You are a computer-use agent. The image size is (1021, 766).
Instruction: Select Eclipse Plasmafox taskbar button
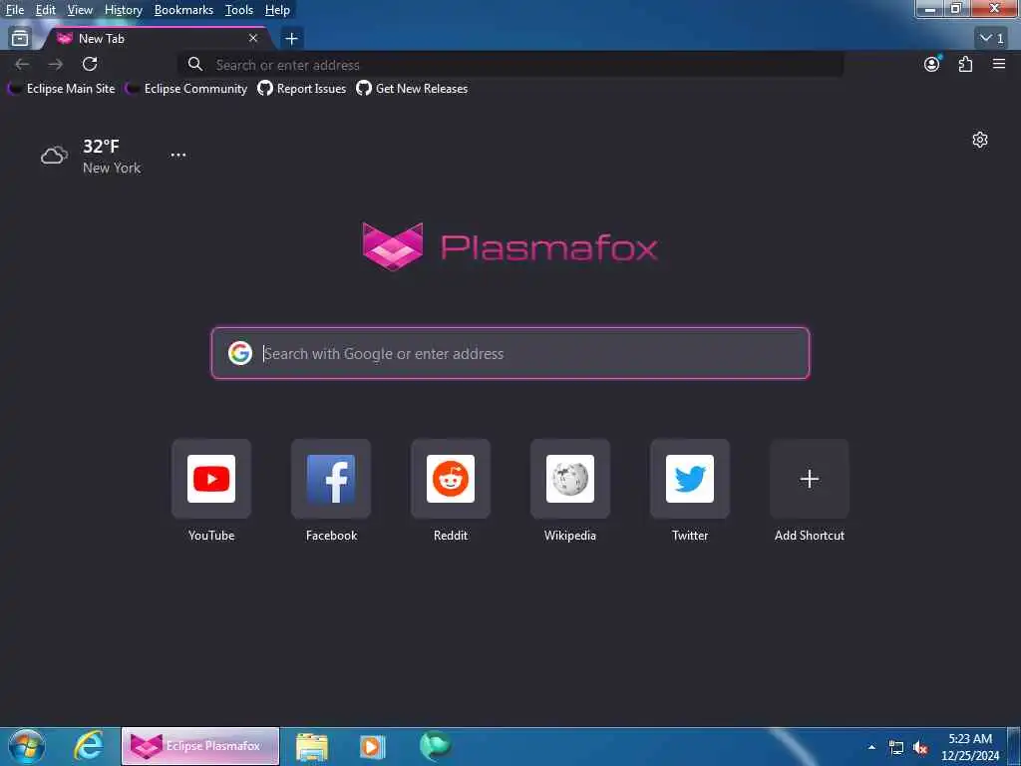[199, 746]
